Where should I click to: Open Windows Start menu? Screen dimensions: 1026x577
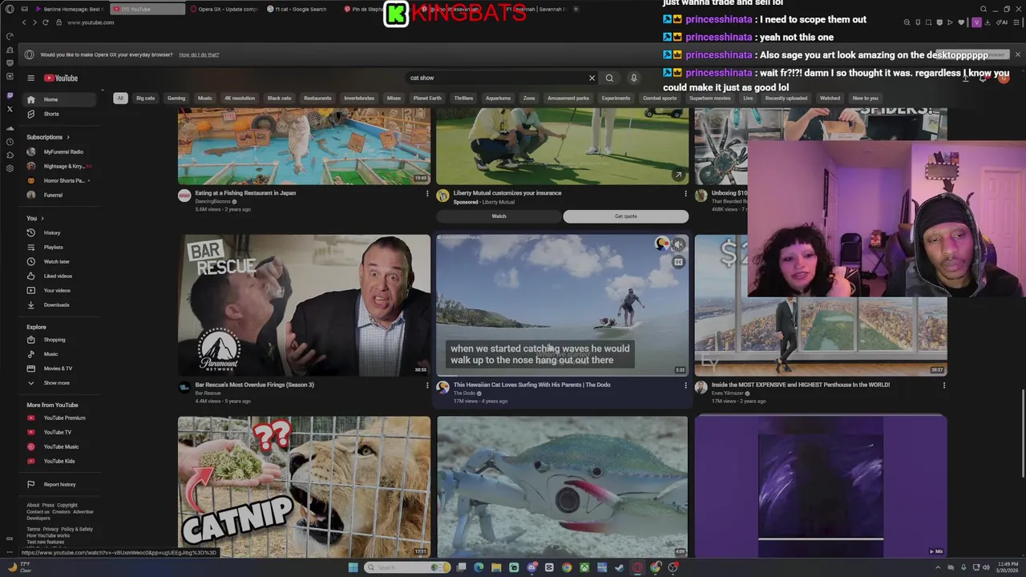coord(353,567)
